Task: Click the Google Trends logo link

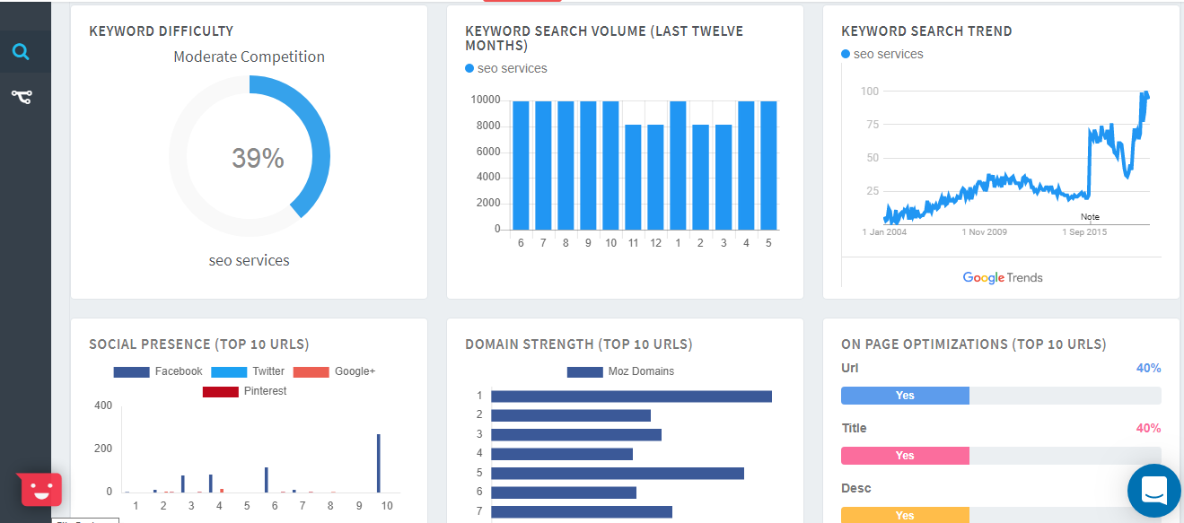Action: (1003, 277)
